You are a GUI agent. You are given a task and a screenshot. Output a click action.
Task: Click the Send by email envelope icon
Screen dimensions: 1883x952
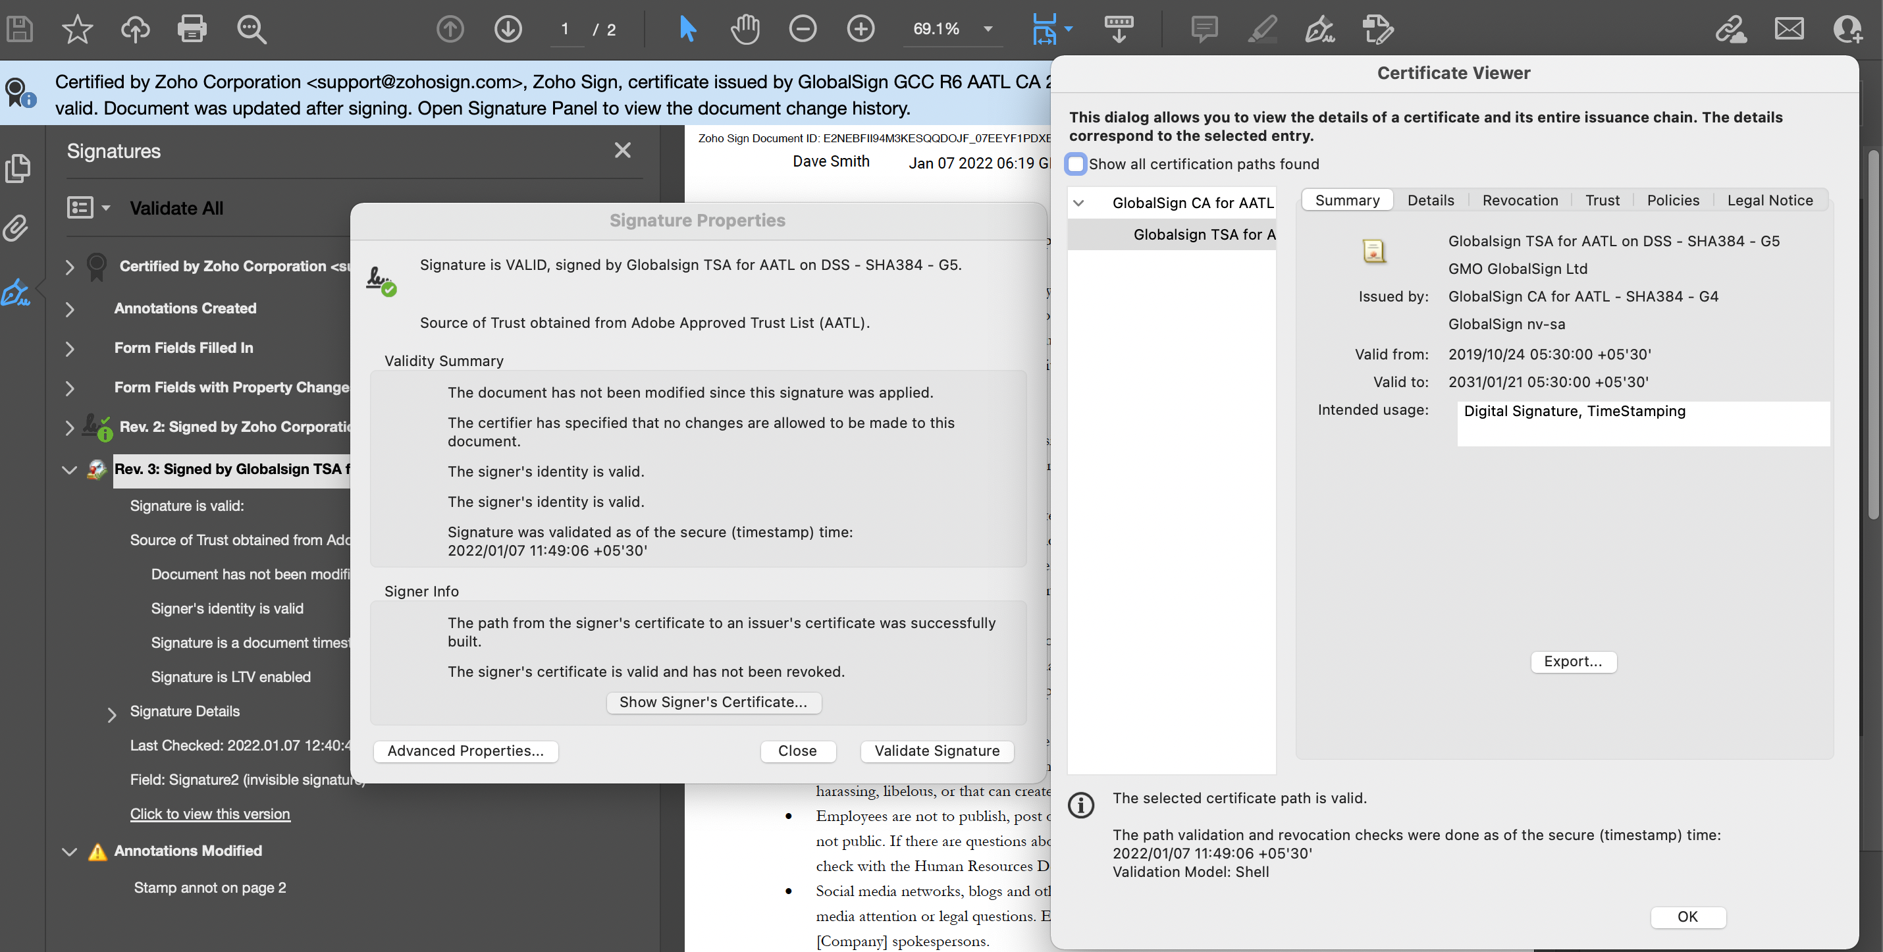click(x=1789, y=29)
